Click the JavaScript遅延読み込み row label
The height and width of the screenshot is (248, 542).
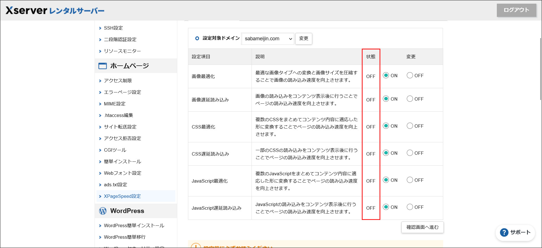(x=217, y=208)
